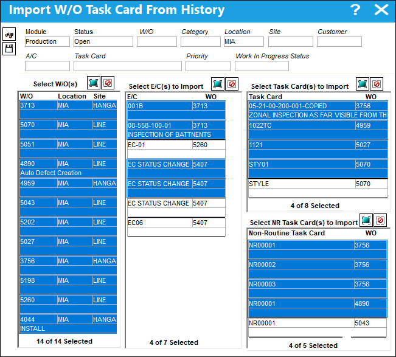Click the floppy disk save icon

tap(9, 49)
